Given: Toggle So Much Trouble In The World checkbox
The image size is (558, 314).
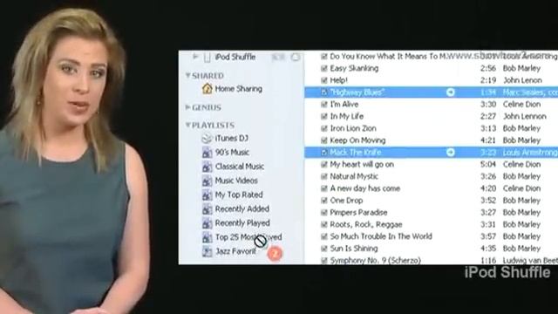Looking at the screenshot, I should coord(323,236).
